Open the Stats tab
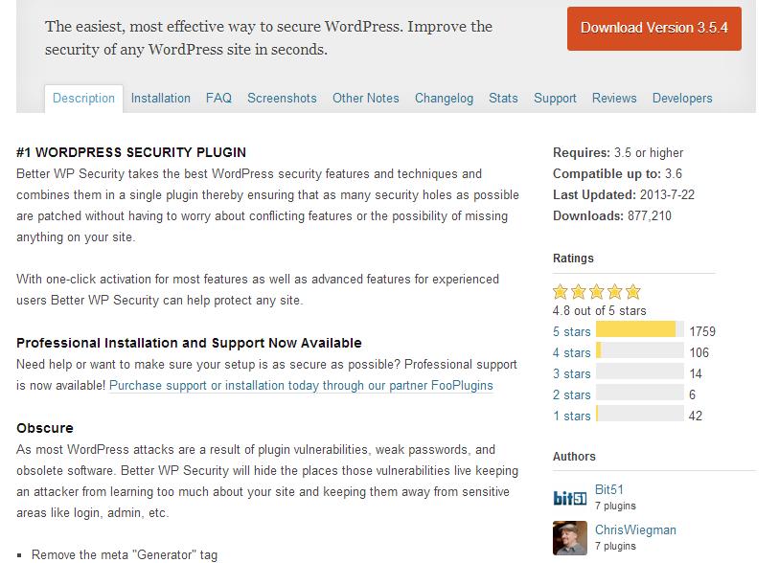 click(x=503, y=99)
